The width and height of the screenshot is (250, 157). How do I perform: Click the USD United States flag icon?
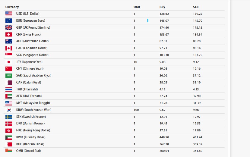click(x=9, y=14)
